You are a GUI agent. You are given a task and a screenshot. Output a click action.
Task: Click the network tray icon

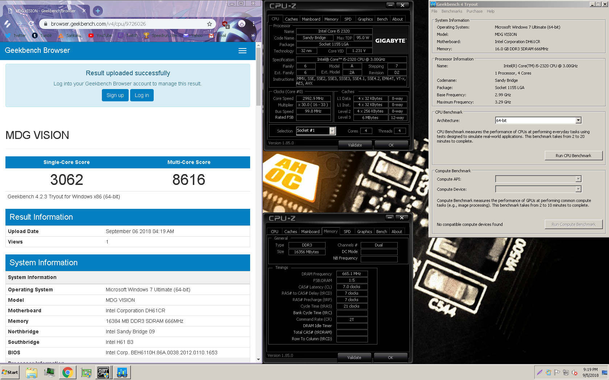click(565, 372)
